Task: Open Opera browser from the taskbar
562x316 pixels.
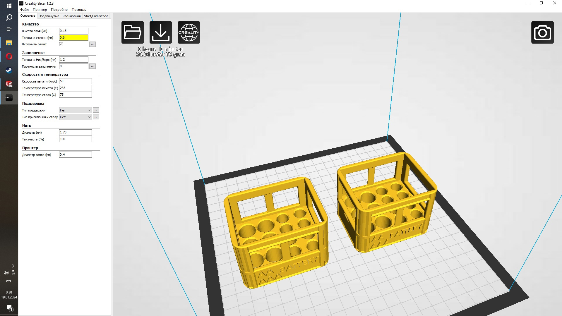Action: [9, 56]
